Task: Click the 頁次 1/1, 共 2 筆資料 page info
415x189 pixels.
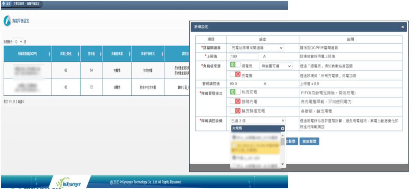Action: (14, 102)
